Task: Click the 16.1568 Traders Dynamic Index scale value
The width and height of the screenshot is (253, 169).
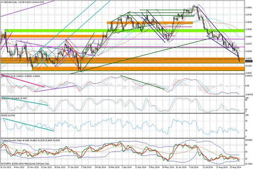Action: pos(249,164)
